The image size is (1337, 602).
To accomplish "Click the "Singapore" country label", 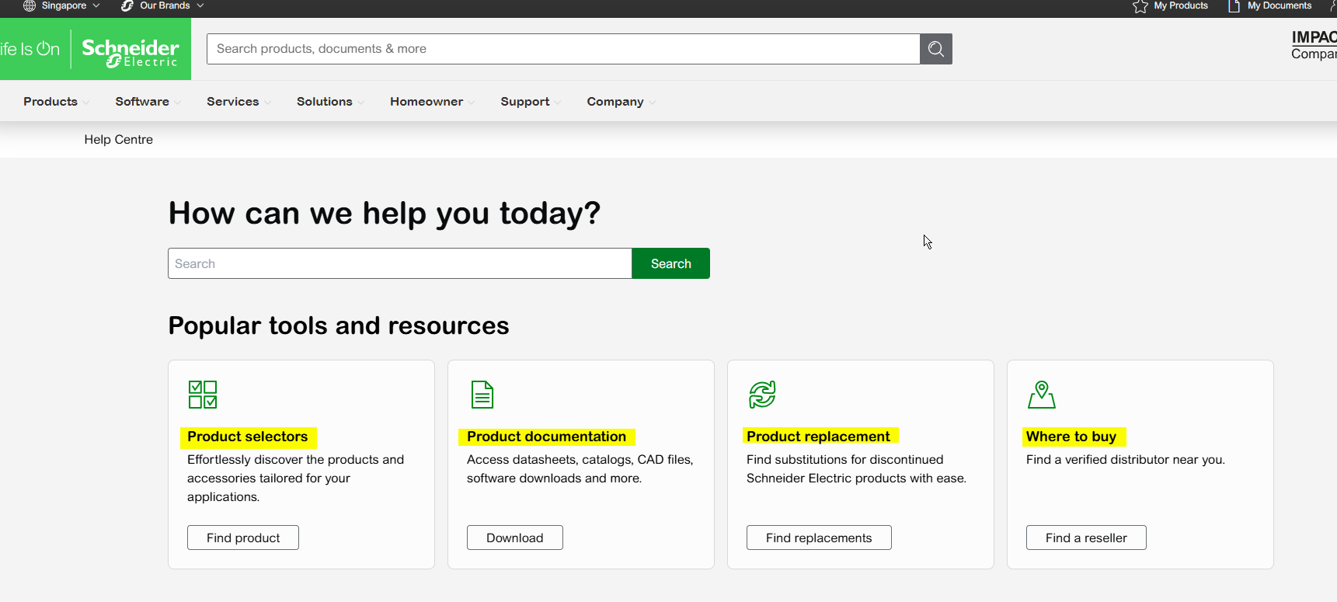I will (x=64, y=5).
